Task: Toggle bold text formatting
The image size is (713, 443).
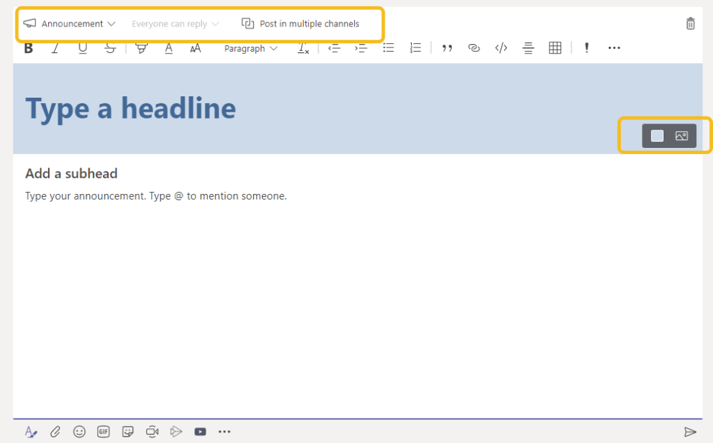Action: [x=29, y=48]
